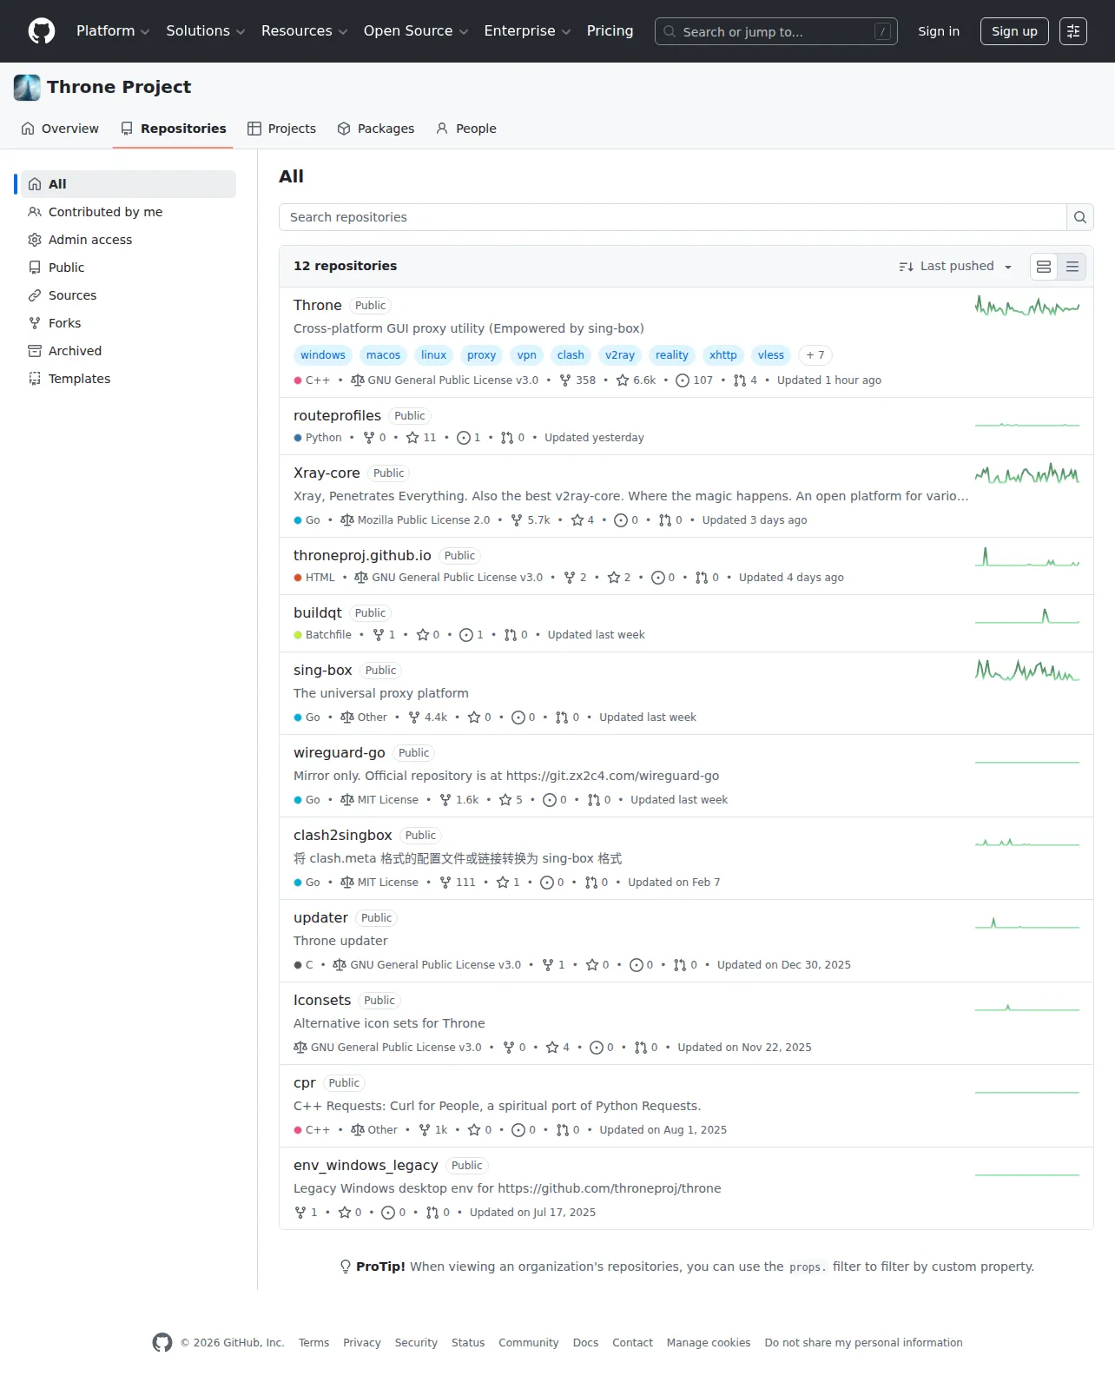Switch to the comfortable (card) list view
Viewport: 1115px width, 1389px height.
click(1044, 267)
